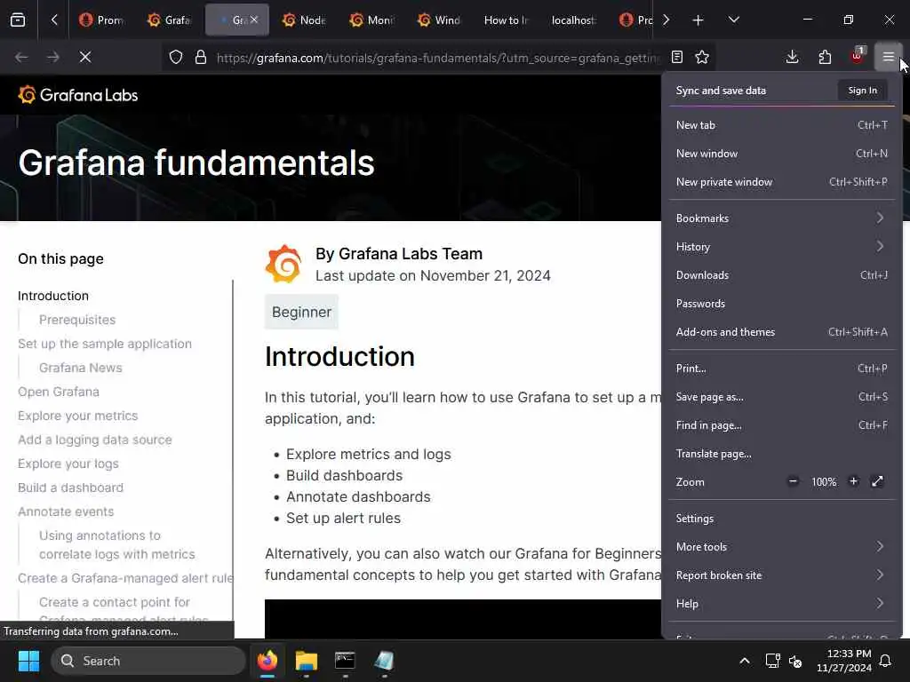Select New tab menu entry

point(782,125)
